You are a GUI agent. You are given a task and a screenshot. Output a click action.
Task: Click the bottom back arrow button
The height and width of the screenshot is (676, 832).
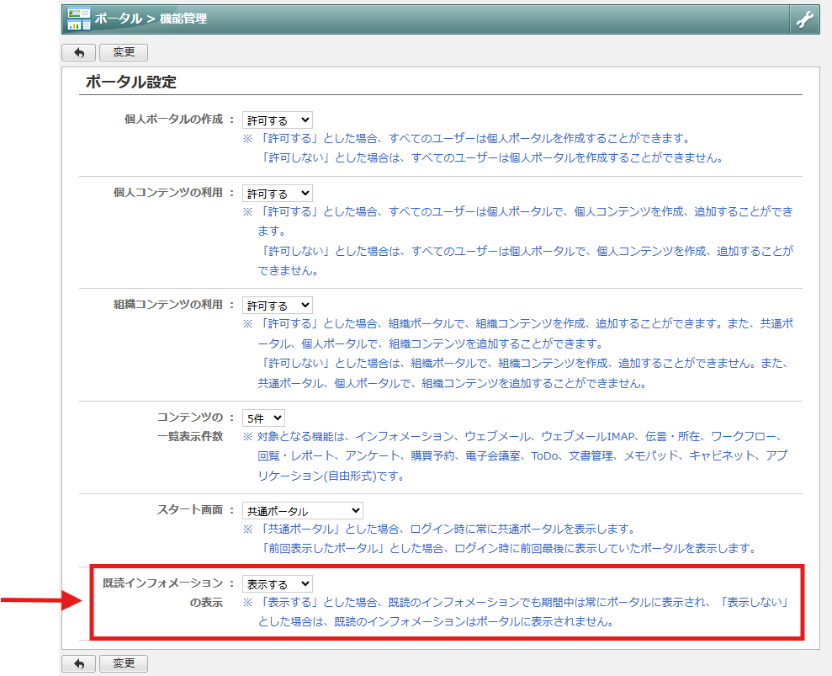point(78,663)
